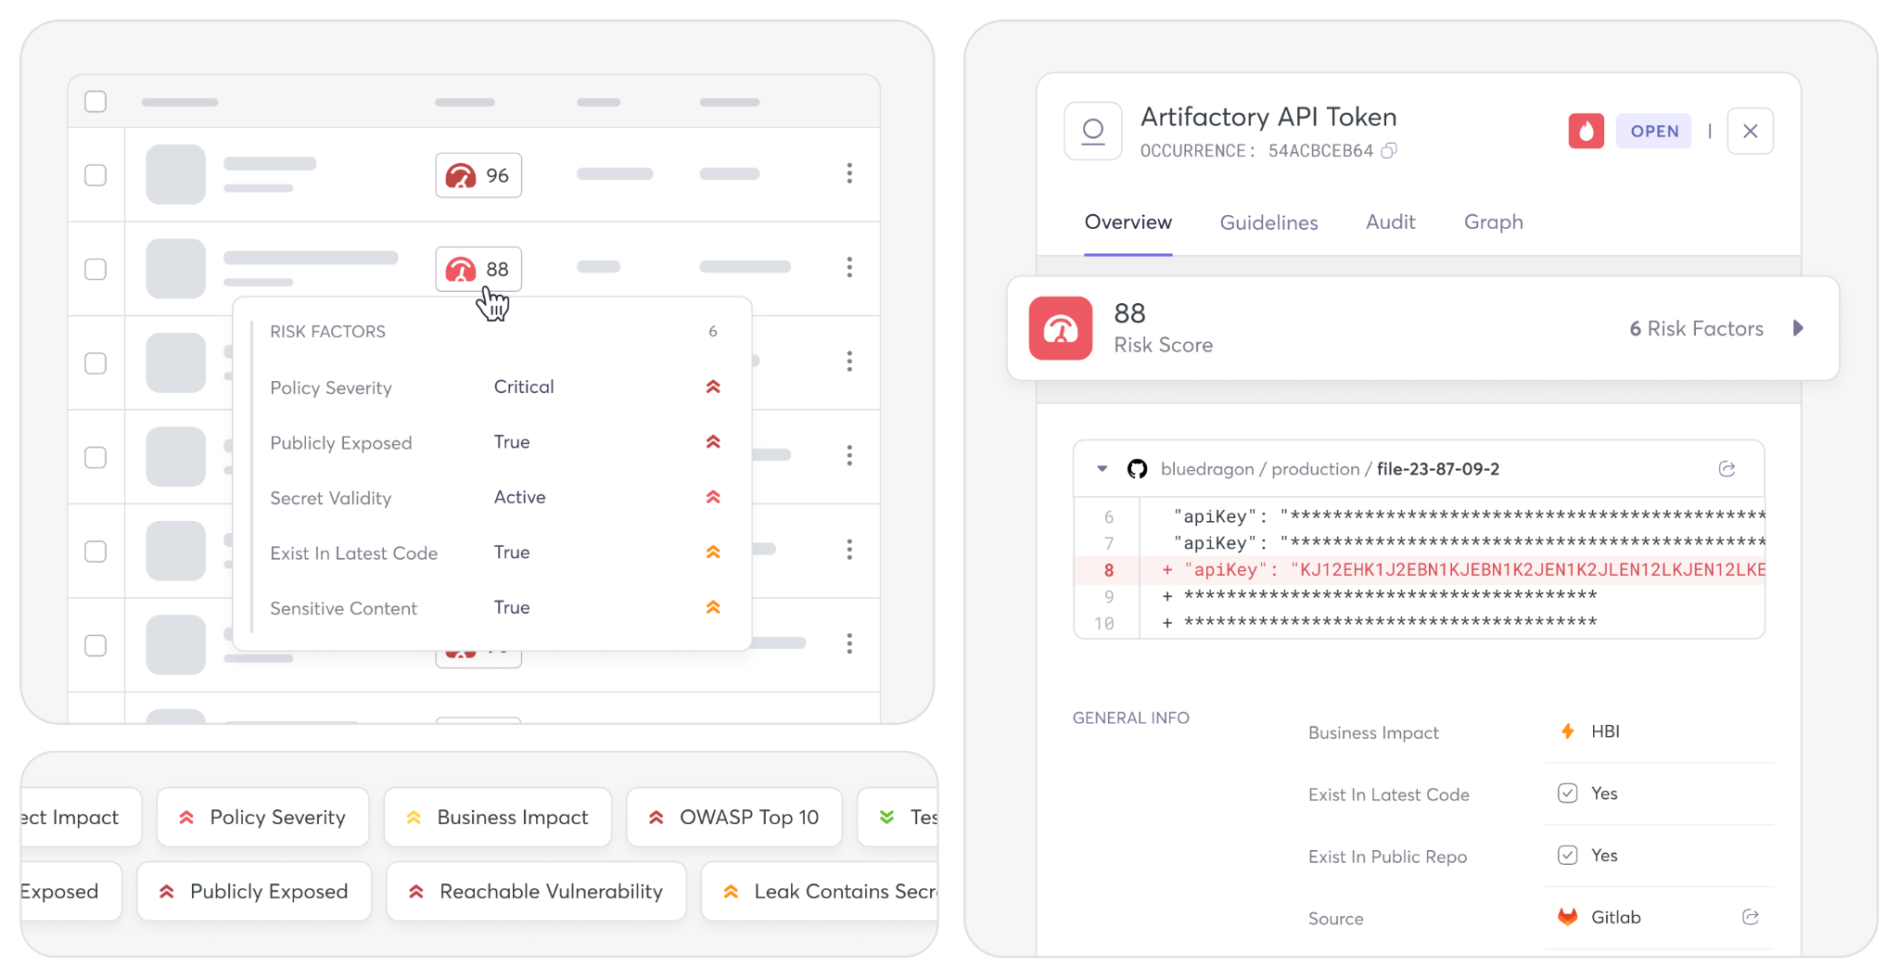The image size is (1899, 978).
Task: Check the box for the row scored 96
Action: point(96,175)
